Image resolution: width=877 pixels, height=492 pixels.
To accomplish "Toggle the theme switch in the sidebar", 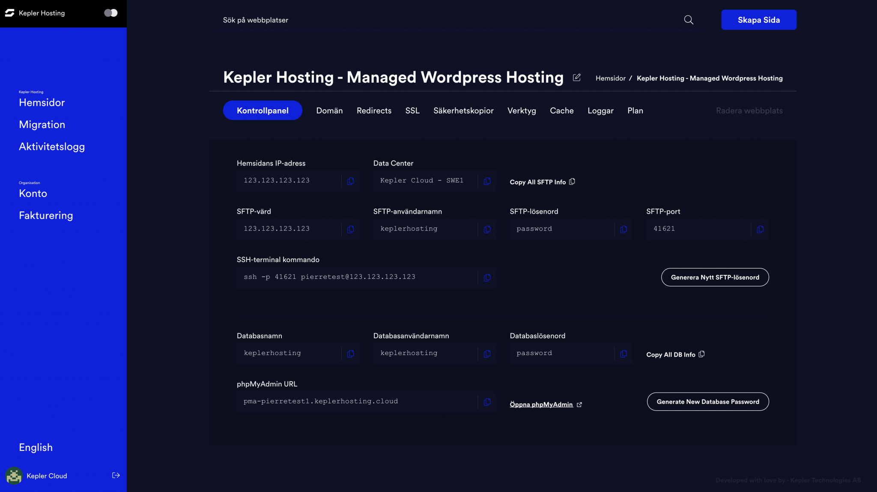I will coord(110,13).
